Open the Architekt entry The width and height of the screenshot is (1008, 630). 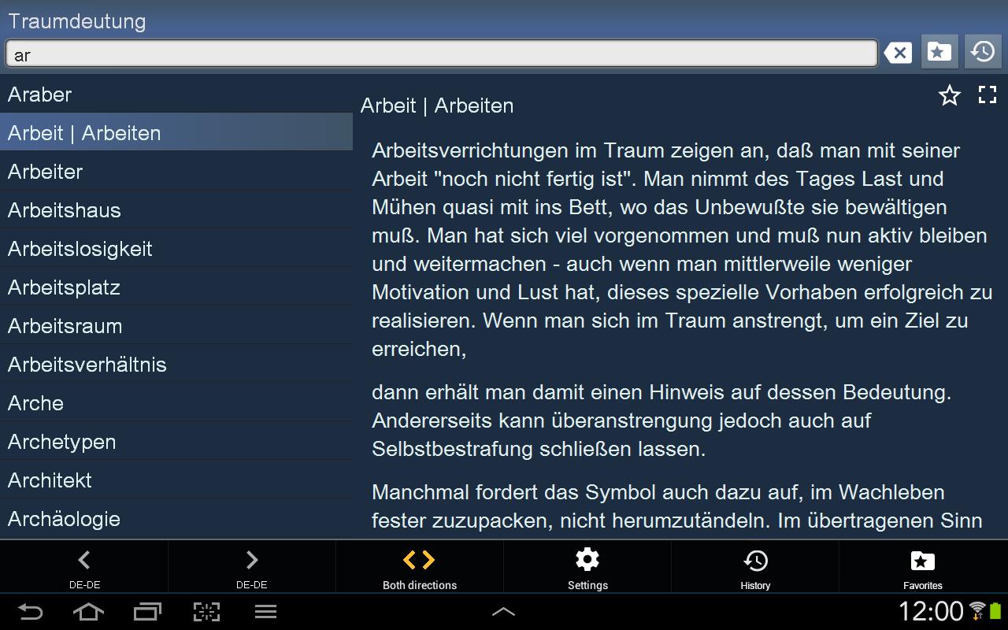[176, 480]
